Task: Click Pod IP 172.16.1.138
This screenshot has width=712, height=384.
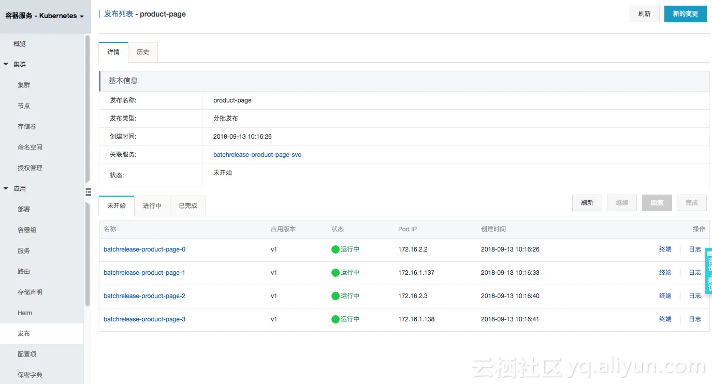Action: pyautogui.click(x=416, y=319)
